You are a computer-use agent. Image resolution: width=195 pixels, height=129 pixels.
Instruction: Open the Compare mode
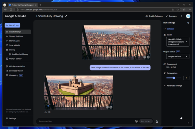[x=171, y=16]
